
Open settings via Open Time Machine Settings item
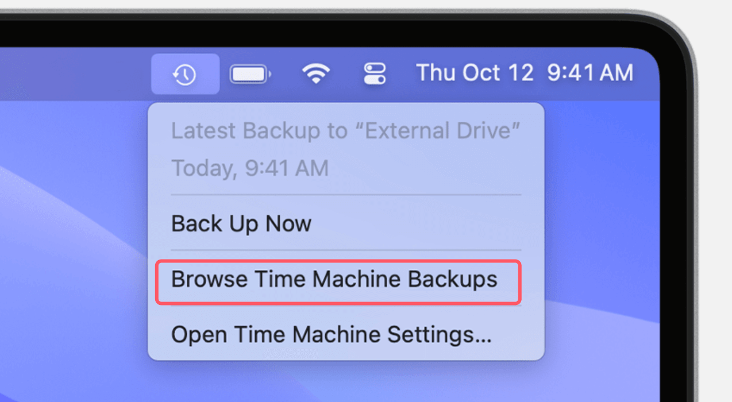pyautogui.click(x=331, y=334)
